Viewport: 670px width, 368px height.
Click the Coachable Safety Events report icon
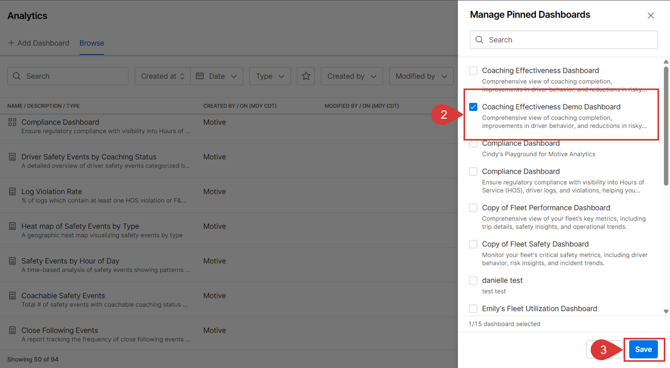pos(12,296)
